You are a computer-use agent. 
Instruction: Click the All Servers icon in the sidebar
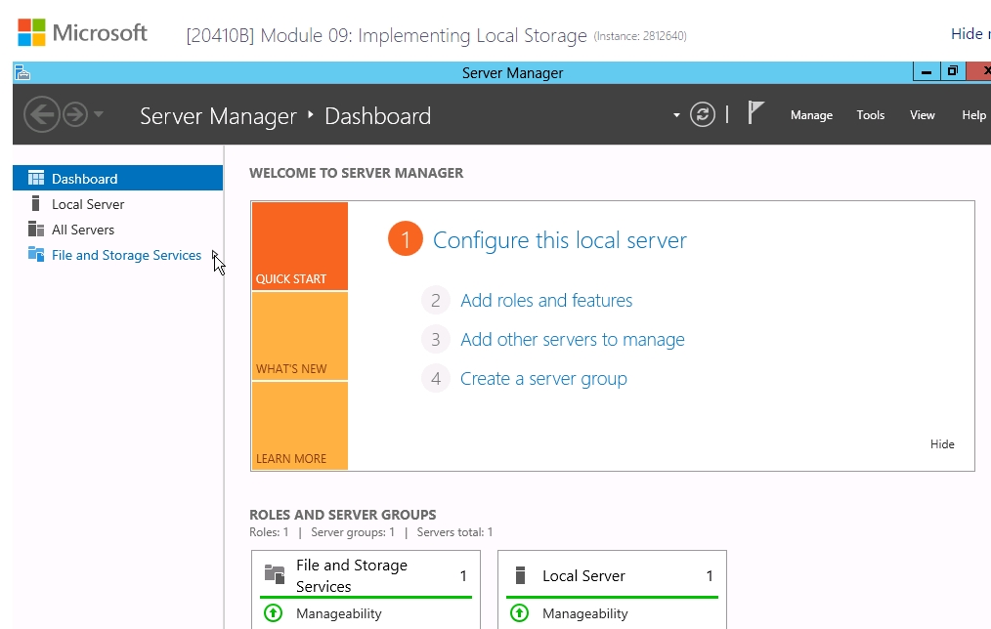(36, 229)
